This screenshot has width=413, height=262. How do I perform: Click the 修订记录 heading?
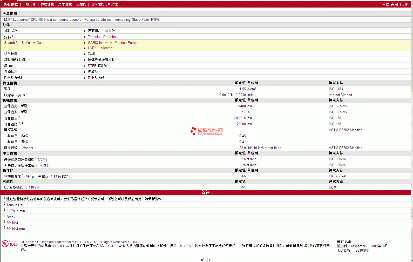(344, 242)
